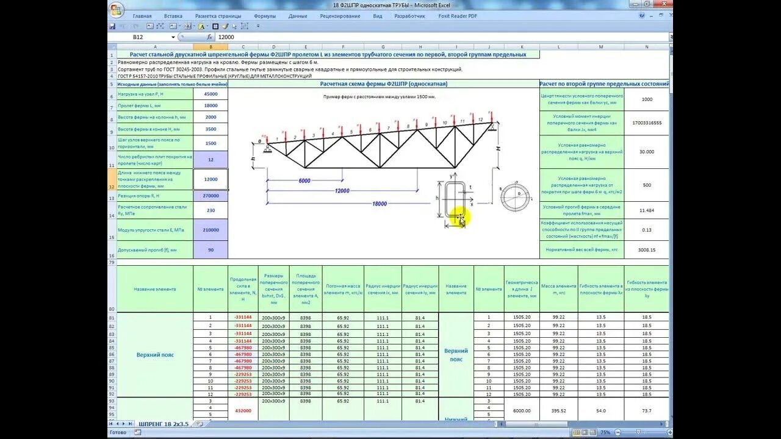Click the Redo icon in quick access toolbar
Viewport: 781px width, 439px height.
click(x=135, y=26)
